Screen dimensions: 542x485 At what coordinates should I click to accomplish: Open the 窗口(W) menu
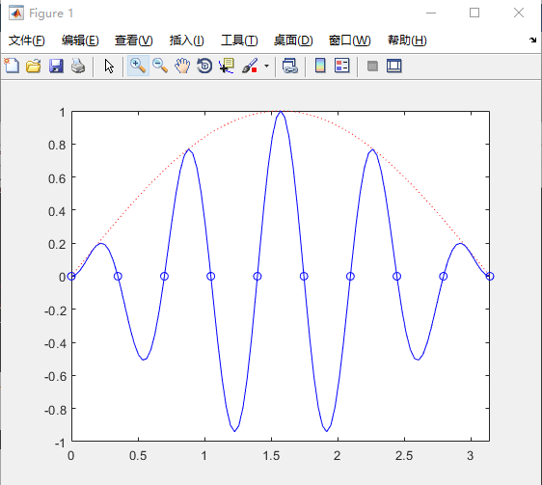(x=349, y=40)
